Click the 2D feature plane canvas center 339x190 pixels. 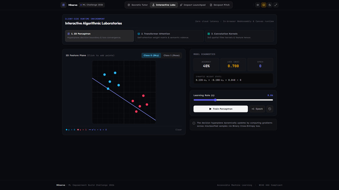point(124,92)
